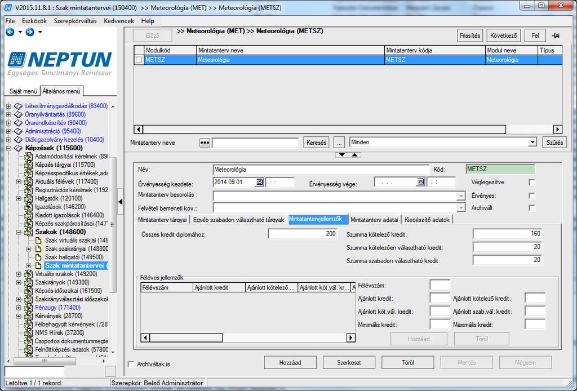This screenshot has height=391, width=577.
Task: Open the Mintatanterv besorolás dropdown
Action: pos(461,196)
